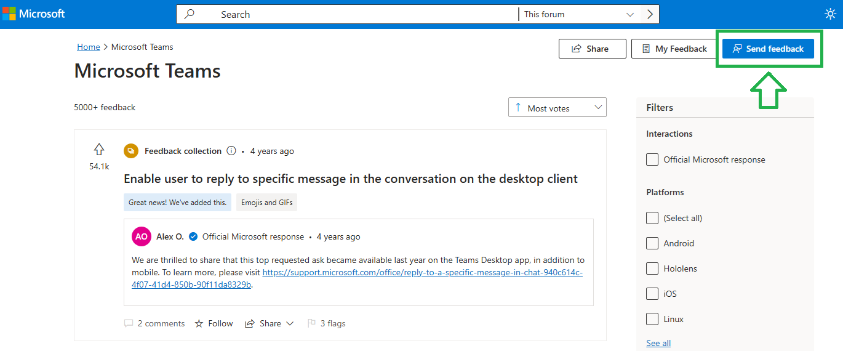Check the Android platform filter
This screenshot has height=351, width=843.
click(x=652, y=243)
